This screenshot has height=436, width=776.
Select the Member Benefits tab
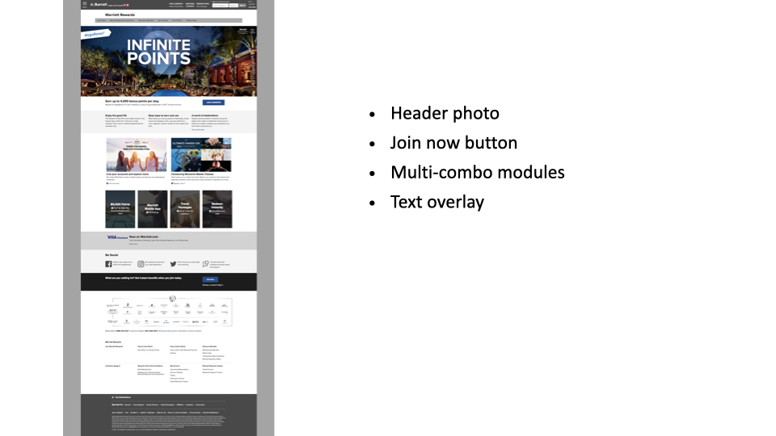tap(145, 21)
